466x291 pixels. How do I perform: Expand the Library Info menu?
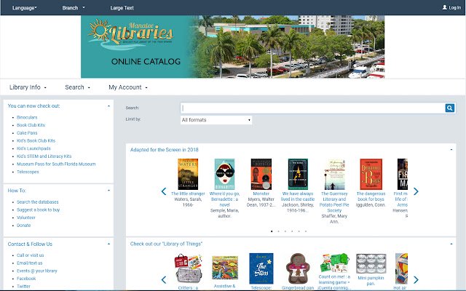point(28,87)
